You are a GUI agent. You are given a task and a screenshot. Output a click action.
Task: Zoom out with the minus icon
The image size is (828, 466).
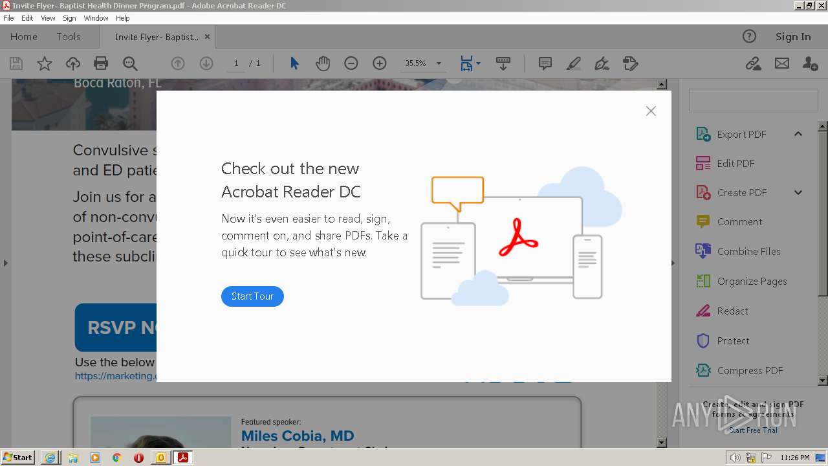(x=351, y=63)
